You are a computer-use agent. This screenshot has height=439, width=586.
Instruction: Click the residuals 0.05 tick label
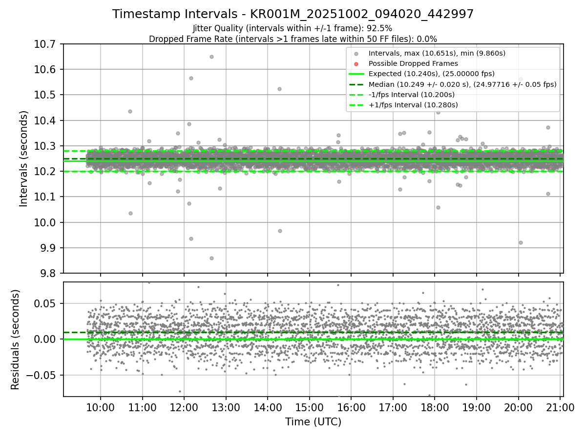tap(46, 303)
